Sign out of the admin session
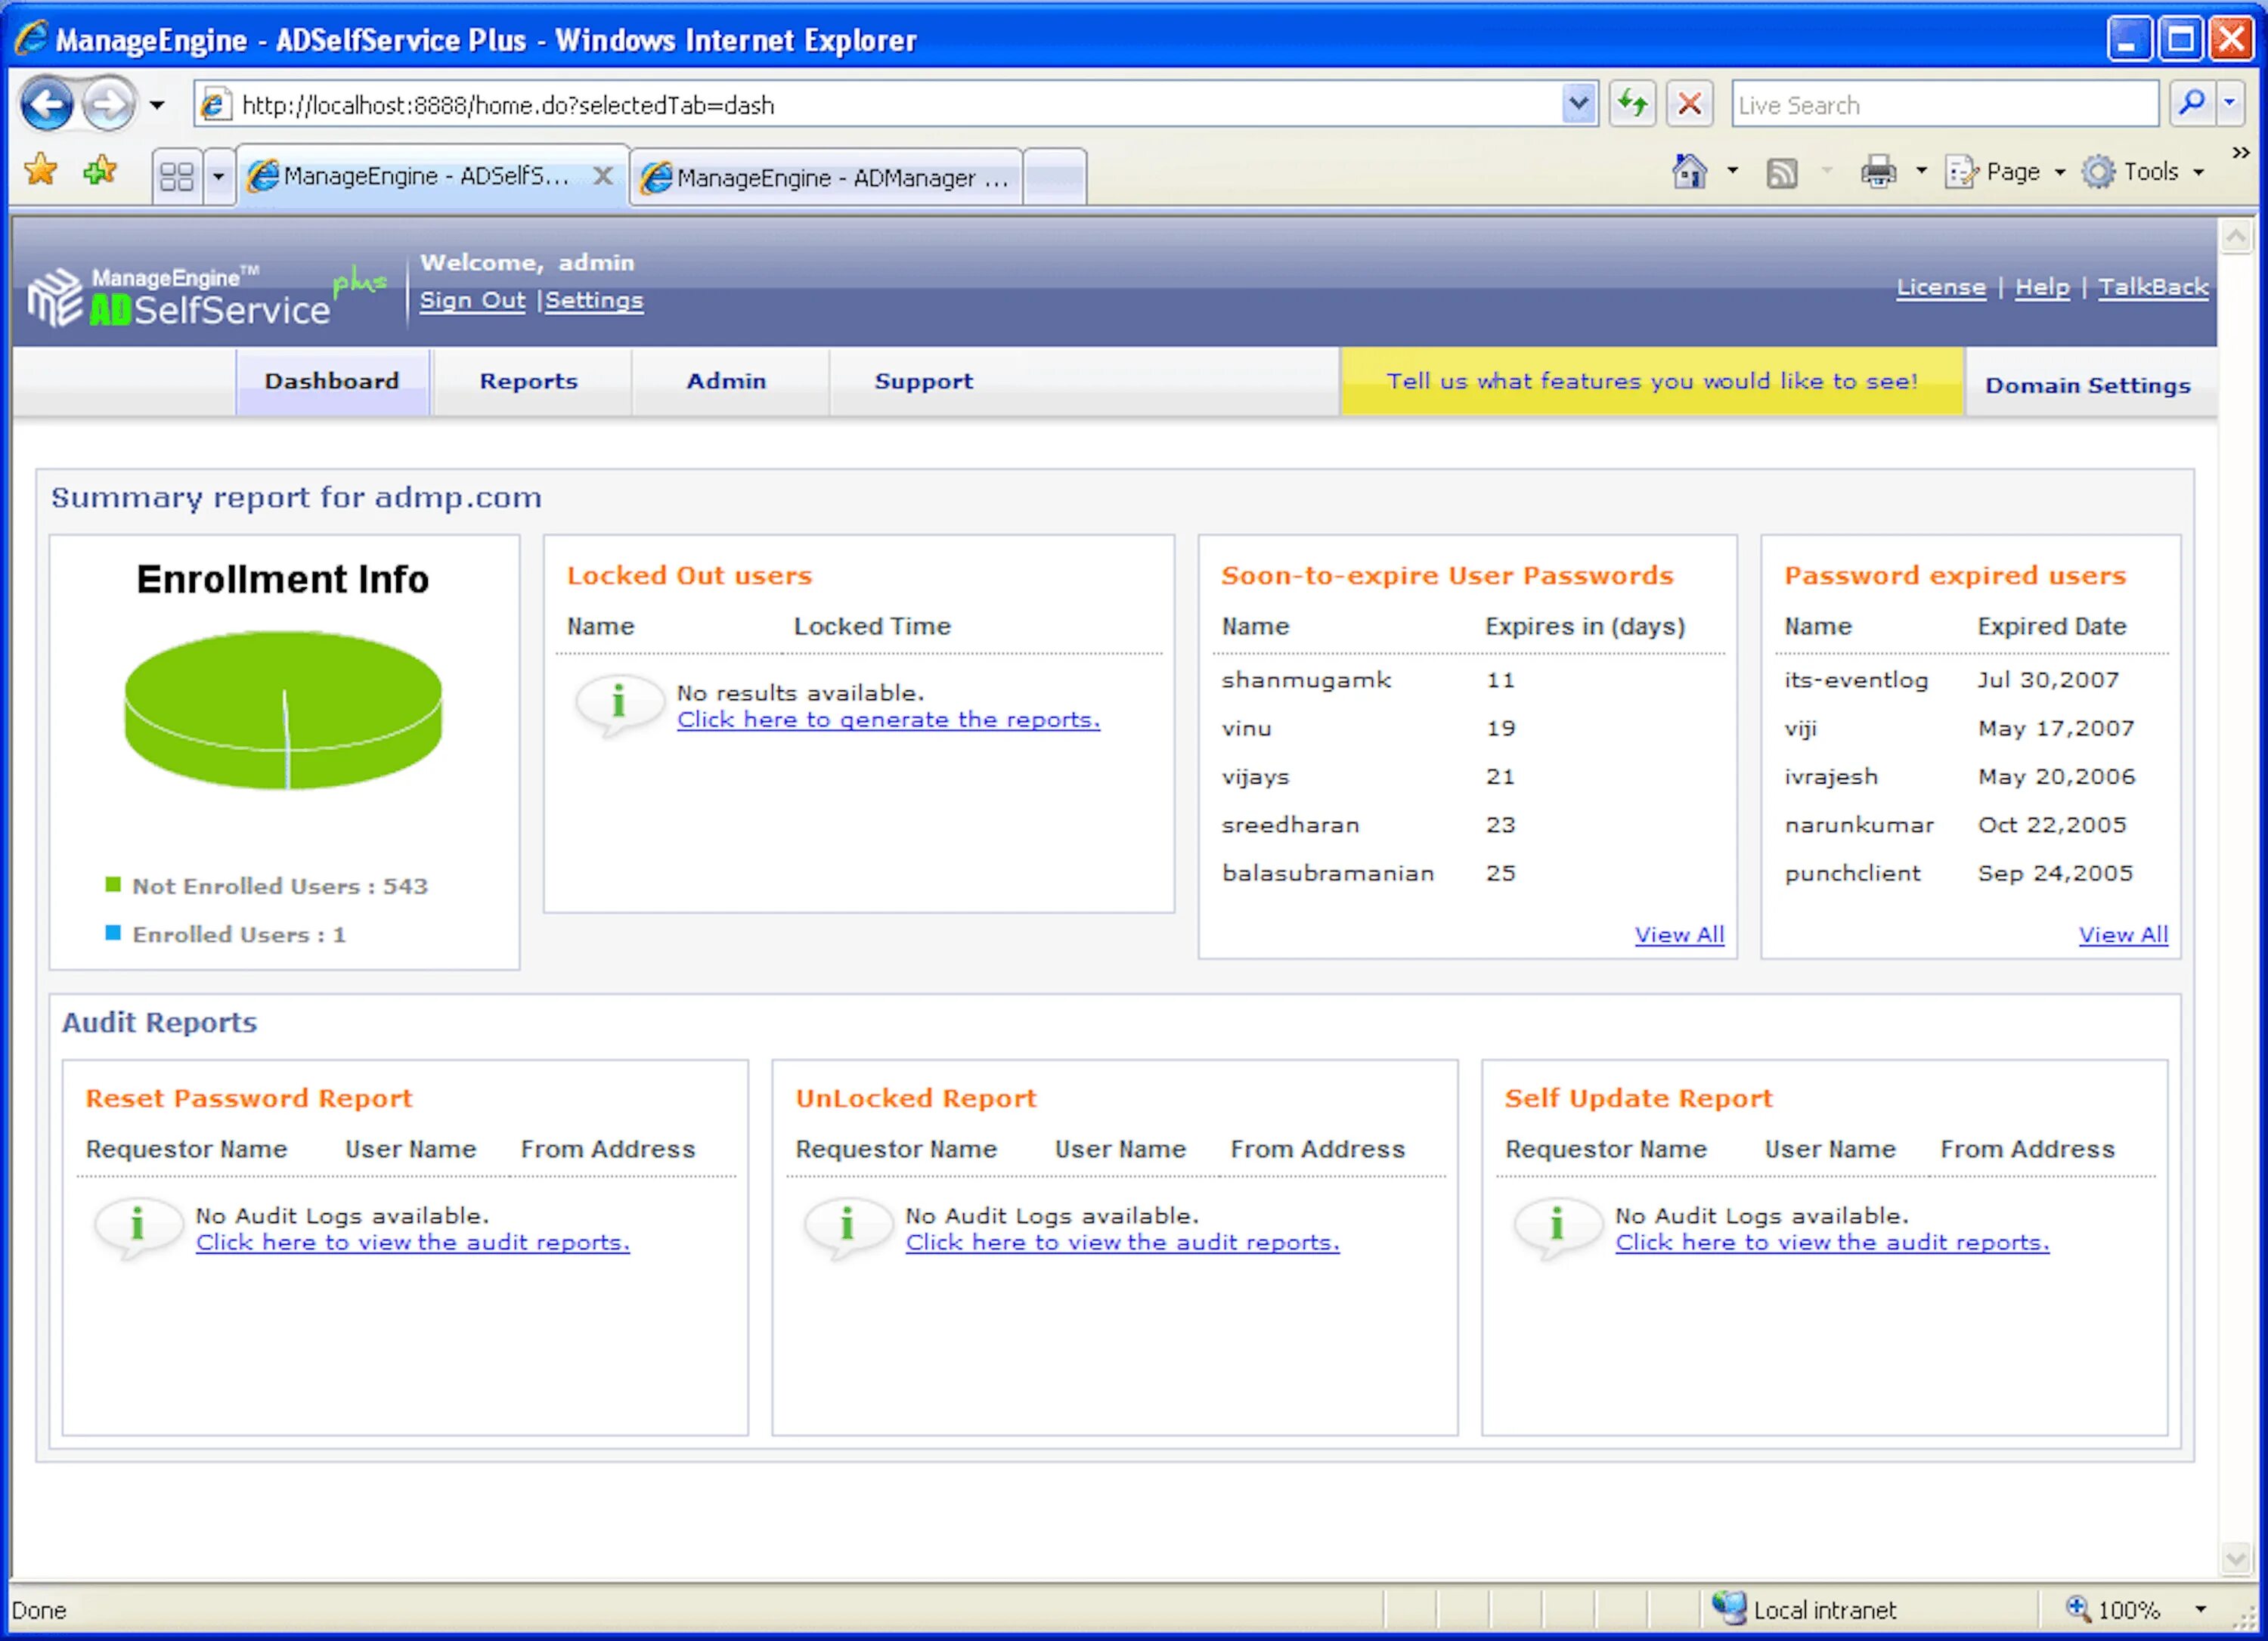This screenshot has height=1641, width=2268. pyautogui.click(x=472, y=300)
